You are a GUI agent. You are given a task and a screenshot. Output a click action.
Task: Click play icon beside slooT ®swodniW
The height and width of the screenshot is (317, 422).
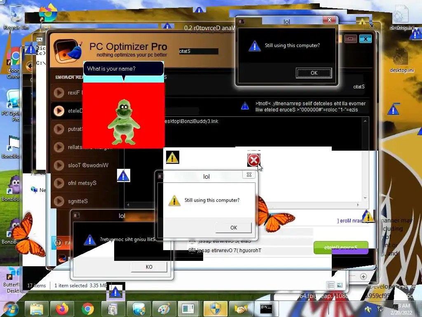click(59, 165)
